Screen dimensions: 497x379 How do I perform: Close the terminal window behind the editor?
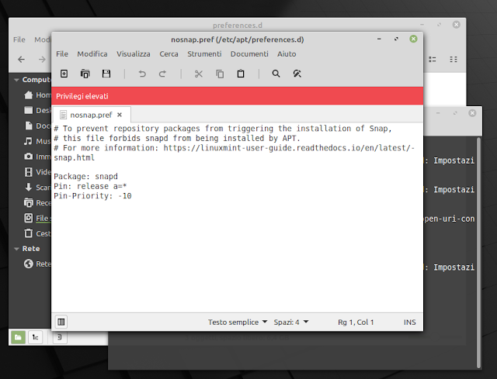pos(472,113)
